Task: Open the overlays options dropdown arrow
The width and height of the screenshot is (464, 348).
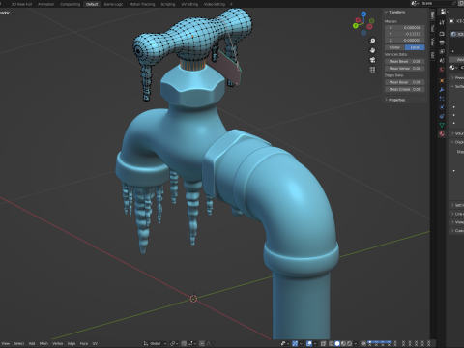Action: (315, 343)
